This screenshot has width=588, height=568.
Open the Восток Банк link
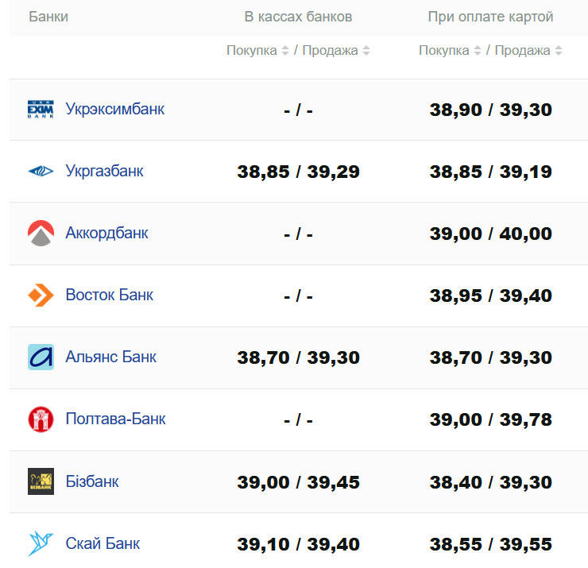[x=109, y=296]
